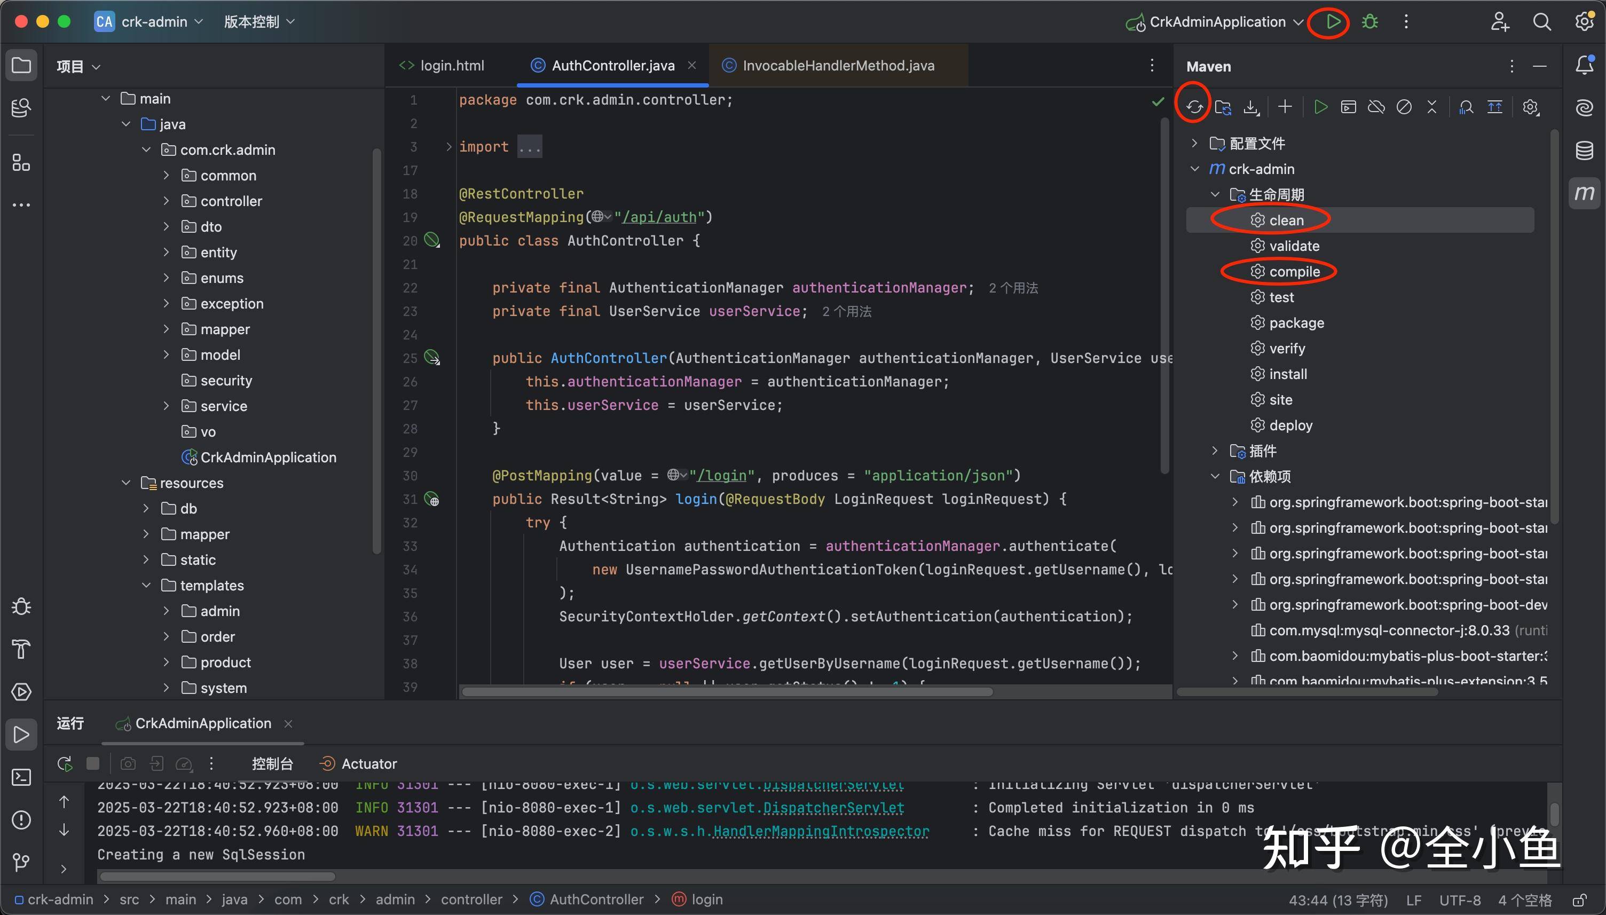Viewport: 1606px width, 915px height.
Task: Add a Maven project with plus icon
Action: [1285, 107]
